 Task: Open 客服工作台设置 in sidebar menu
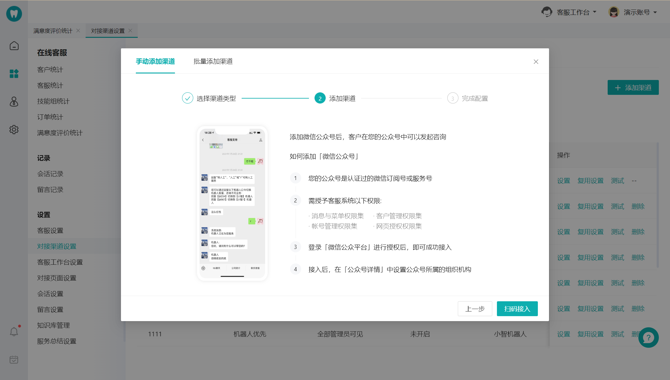pyautogui.click(x=60, y=262)
